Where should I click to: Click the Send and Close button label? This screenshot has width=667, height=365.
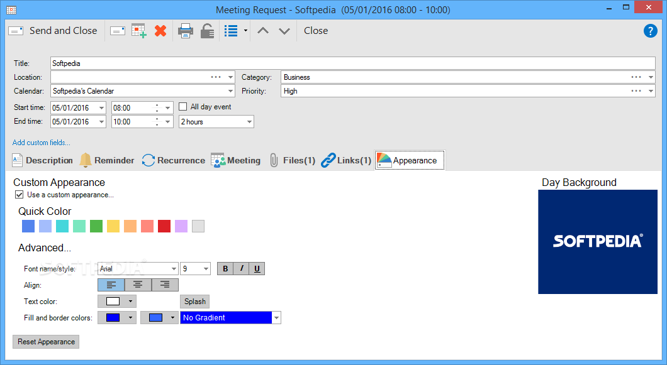click(63, 31)
